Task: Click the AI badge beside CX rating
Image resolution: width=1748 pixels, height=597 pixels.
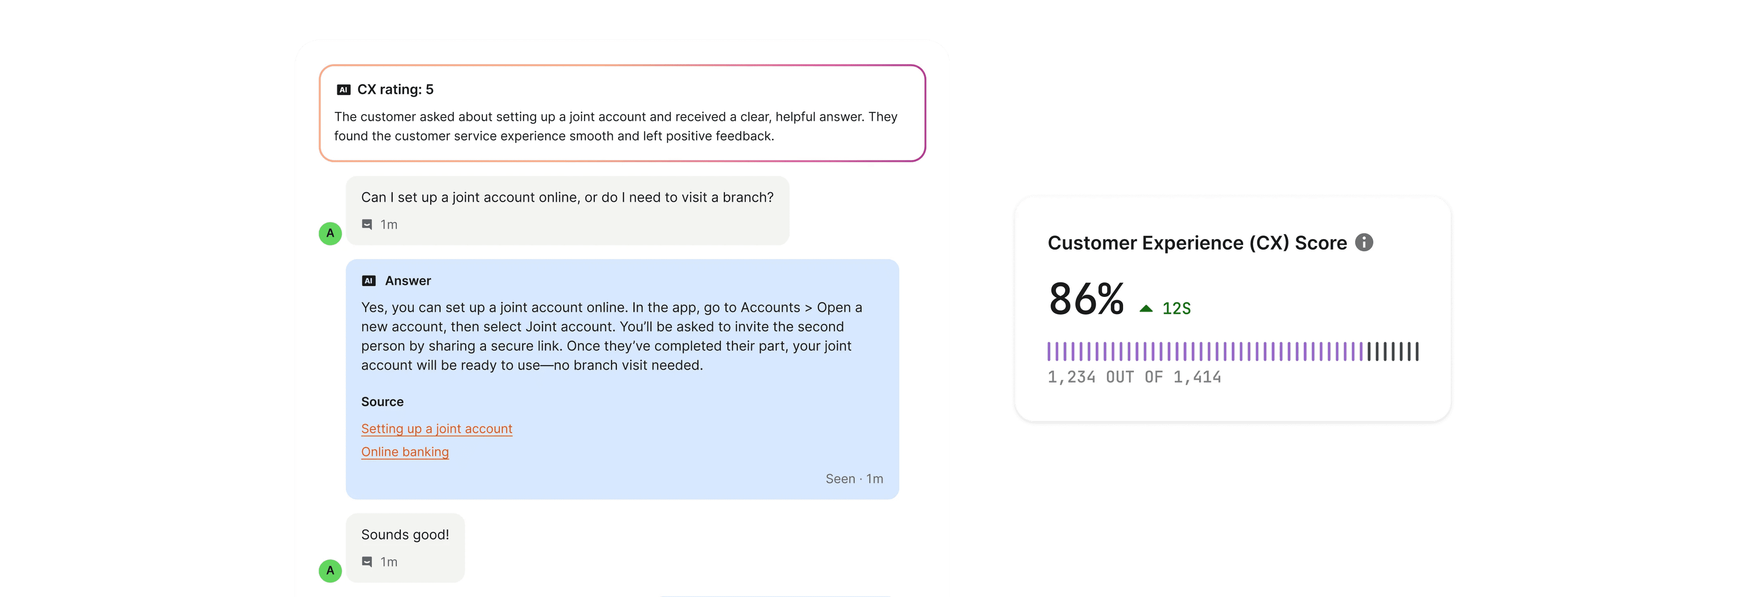Action: tap(343, 90)
